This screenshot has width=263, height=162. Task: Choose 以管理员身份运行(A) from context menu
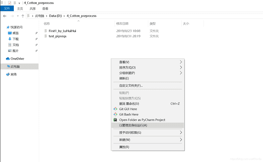[x=133, y=125]
